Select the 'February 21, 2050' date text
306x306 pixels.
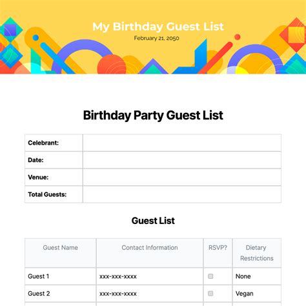156,38
